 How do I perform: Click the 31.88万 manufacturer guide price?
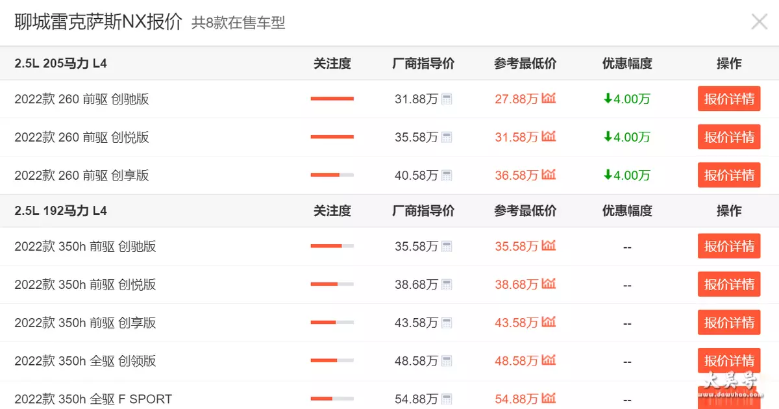point(417,99)
